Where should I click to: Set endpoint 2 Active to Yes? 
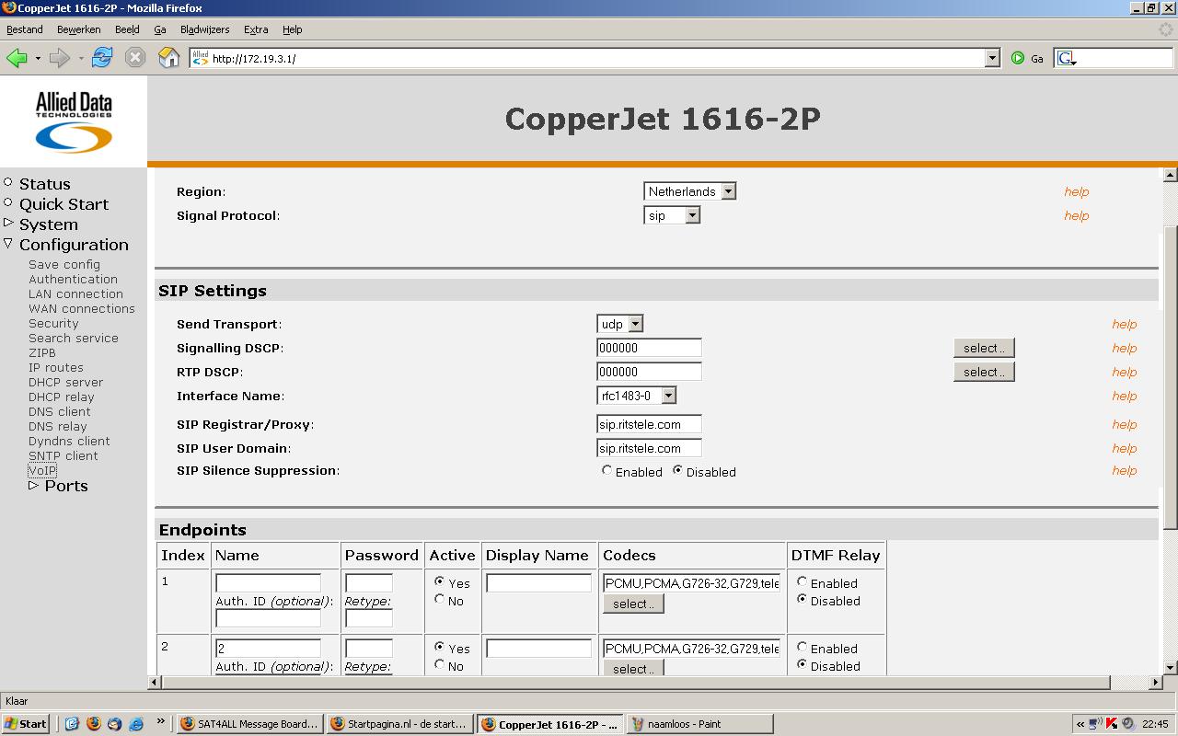point(439,647)
